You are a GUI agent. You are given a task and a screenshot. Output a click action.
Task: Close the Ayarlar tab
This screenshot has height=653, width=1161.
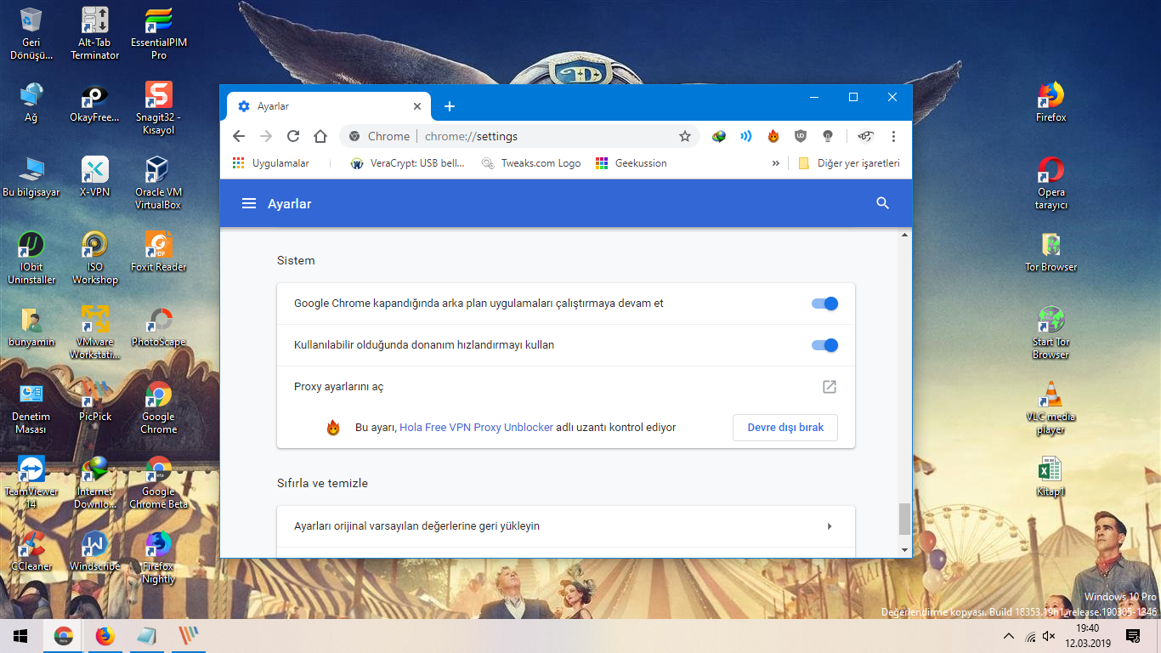tap(417, 106)
